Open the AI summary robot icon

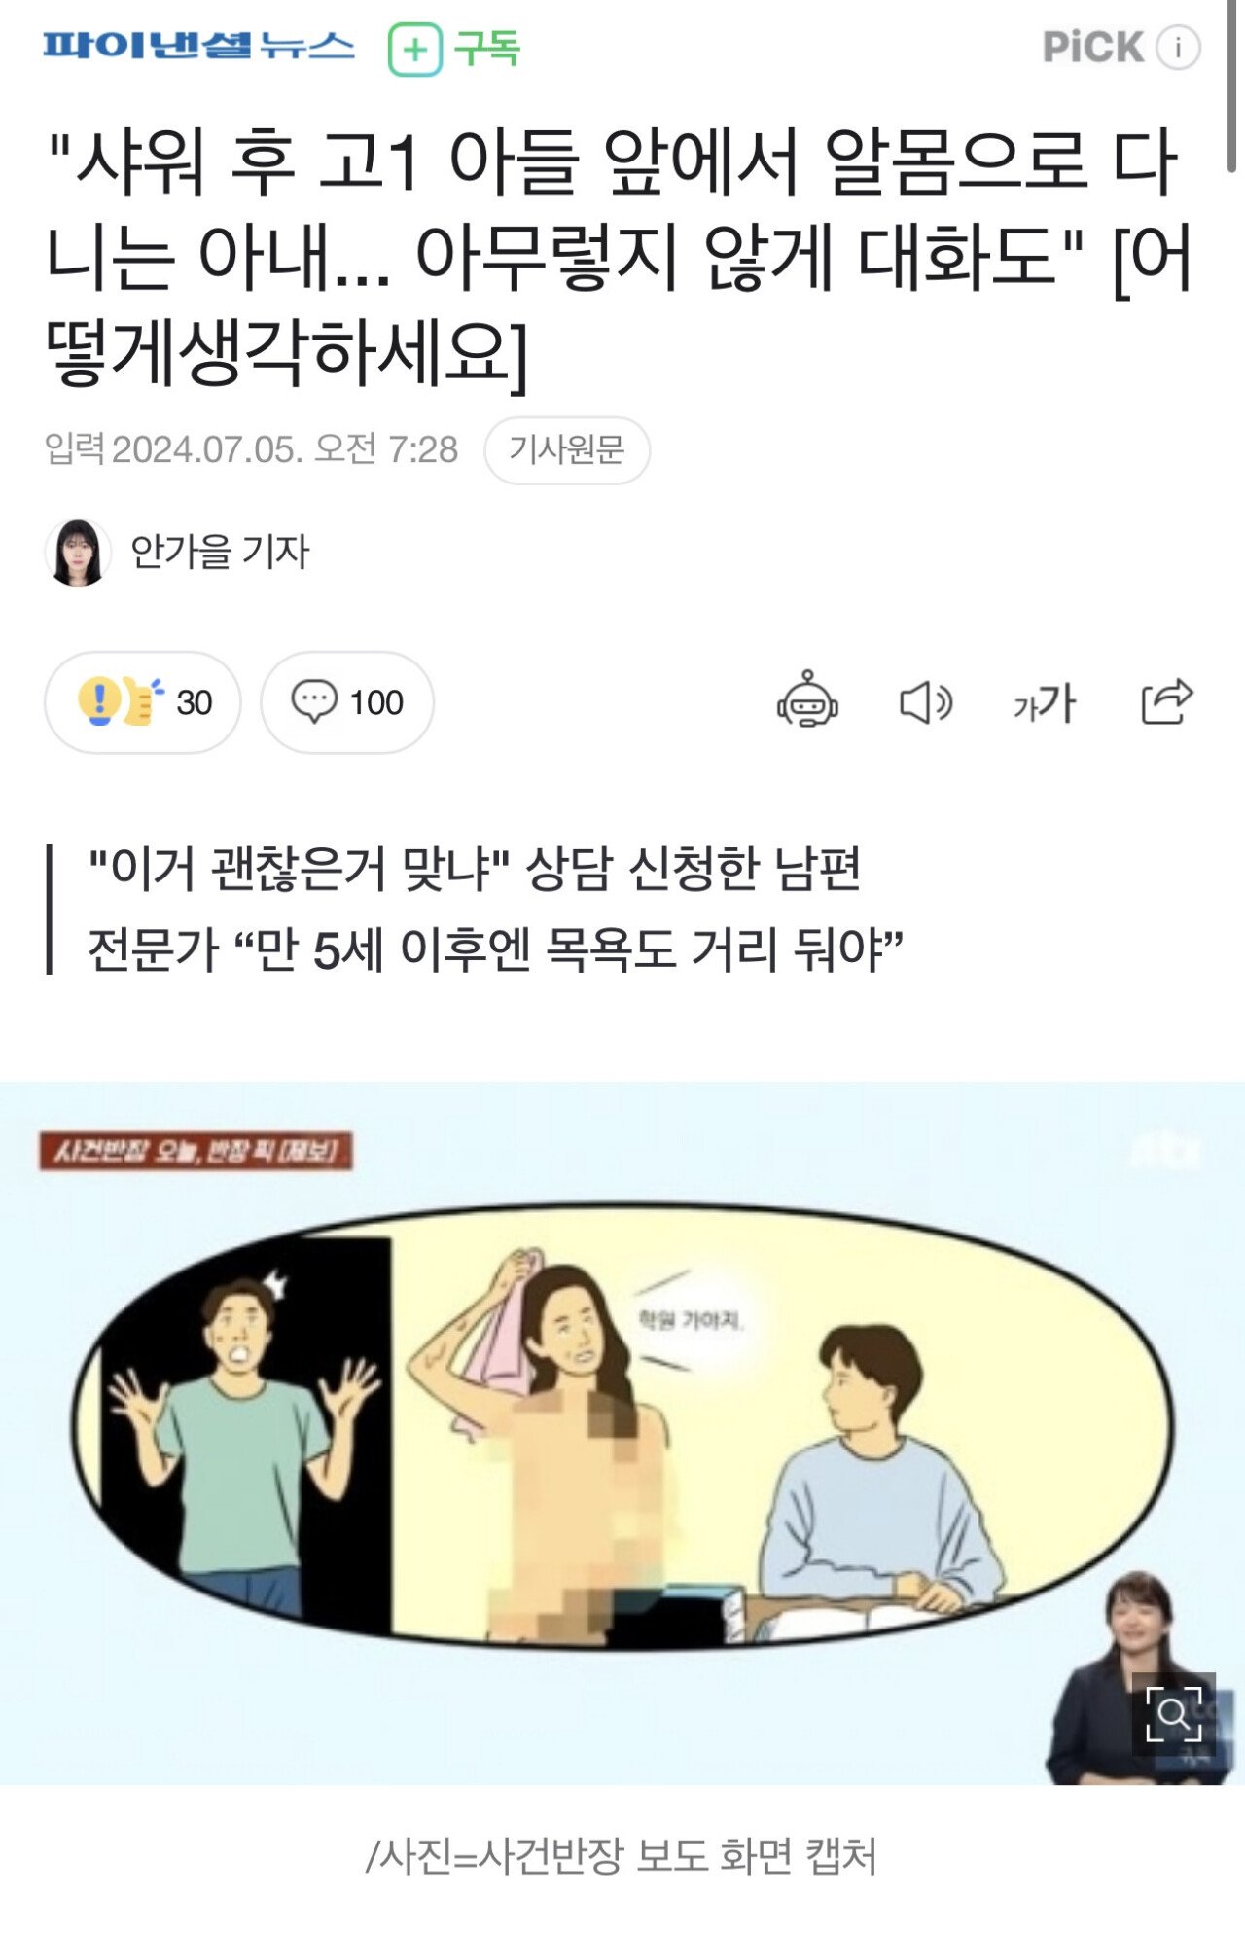click(x=807, y=700)
